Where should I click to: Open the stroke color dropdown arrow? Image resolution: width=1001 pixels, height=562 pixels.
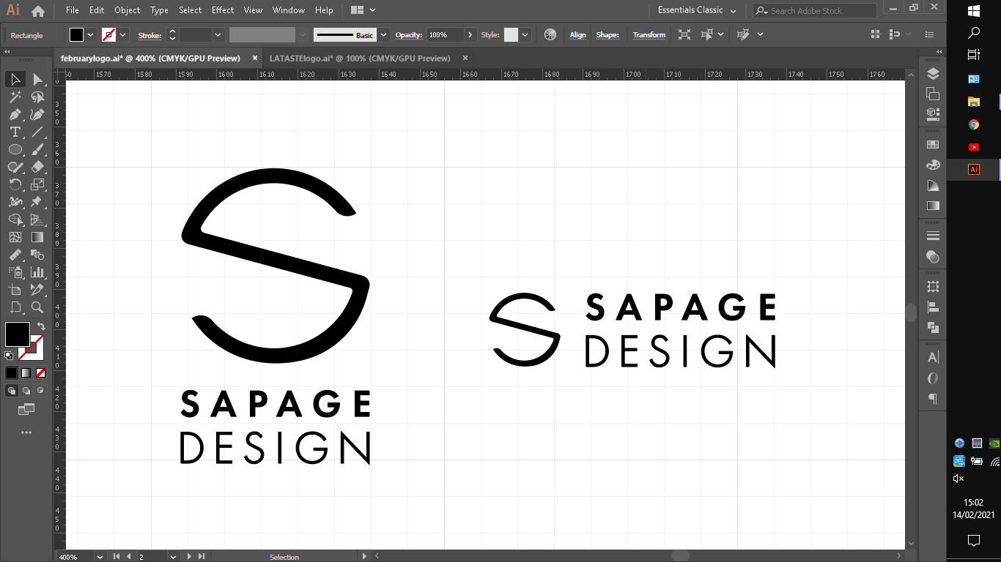[x=123, y=34]
